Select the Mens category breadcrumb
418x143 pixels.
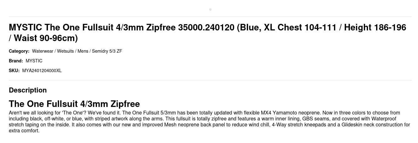coord(83,51)
